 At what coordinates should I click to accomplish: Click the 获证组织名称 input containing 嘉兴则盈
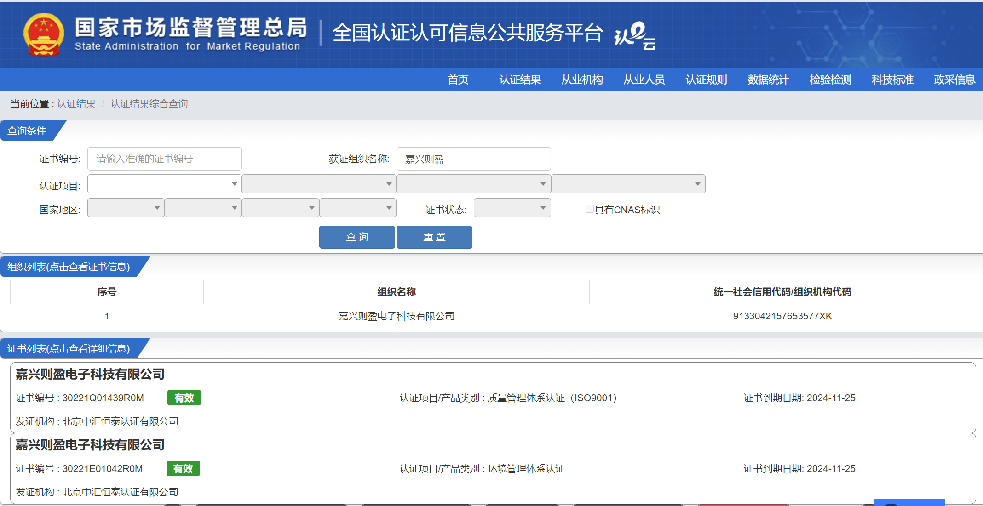[x=474, y=159]
